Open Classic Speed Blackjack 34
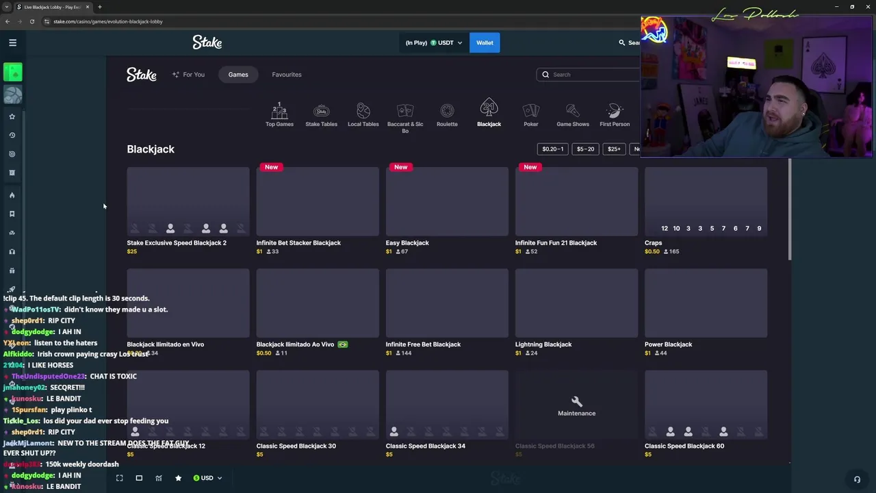876x493 pixels. (447, 405)
